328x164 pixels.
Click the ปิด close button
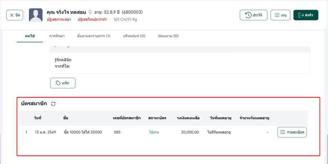pos(15,15)
